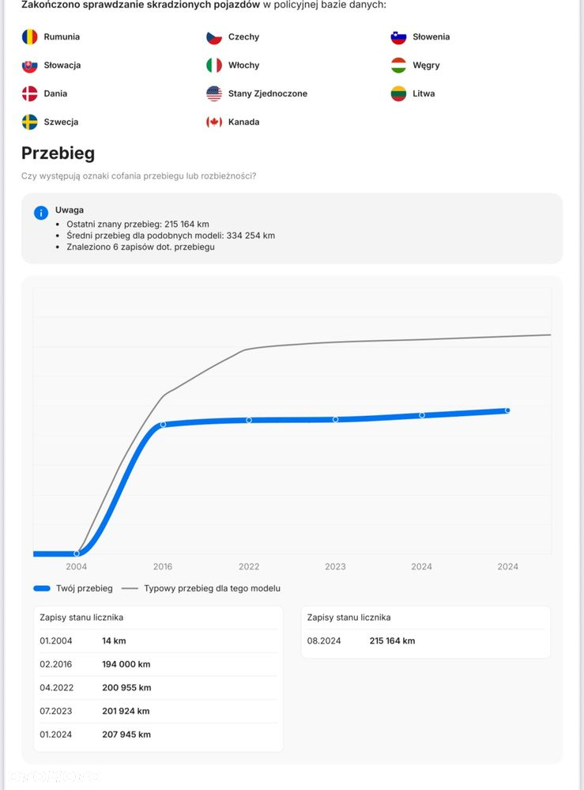This screenshot has height=790, width=584.
Task: Click the last data point on mileage line
Action: point(507,410)
